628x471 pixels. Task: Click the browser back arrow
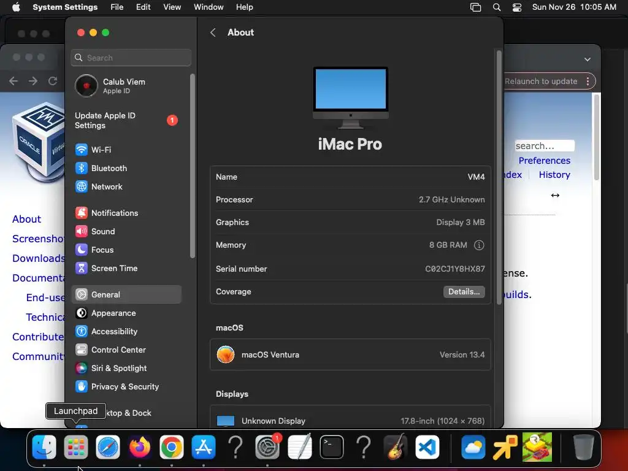tap(13, 82)
